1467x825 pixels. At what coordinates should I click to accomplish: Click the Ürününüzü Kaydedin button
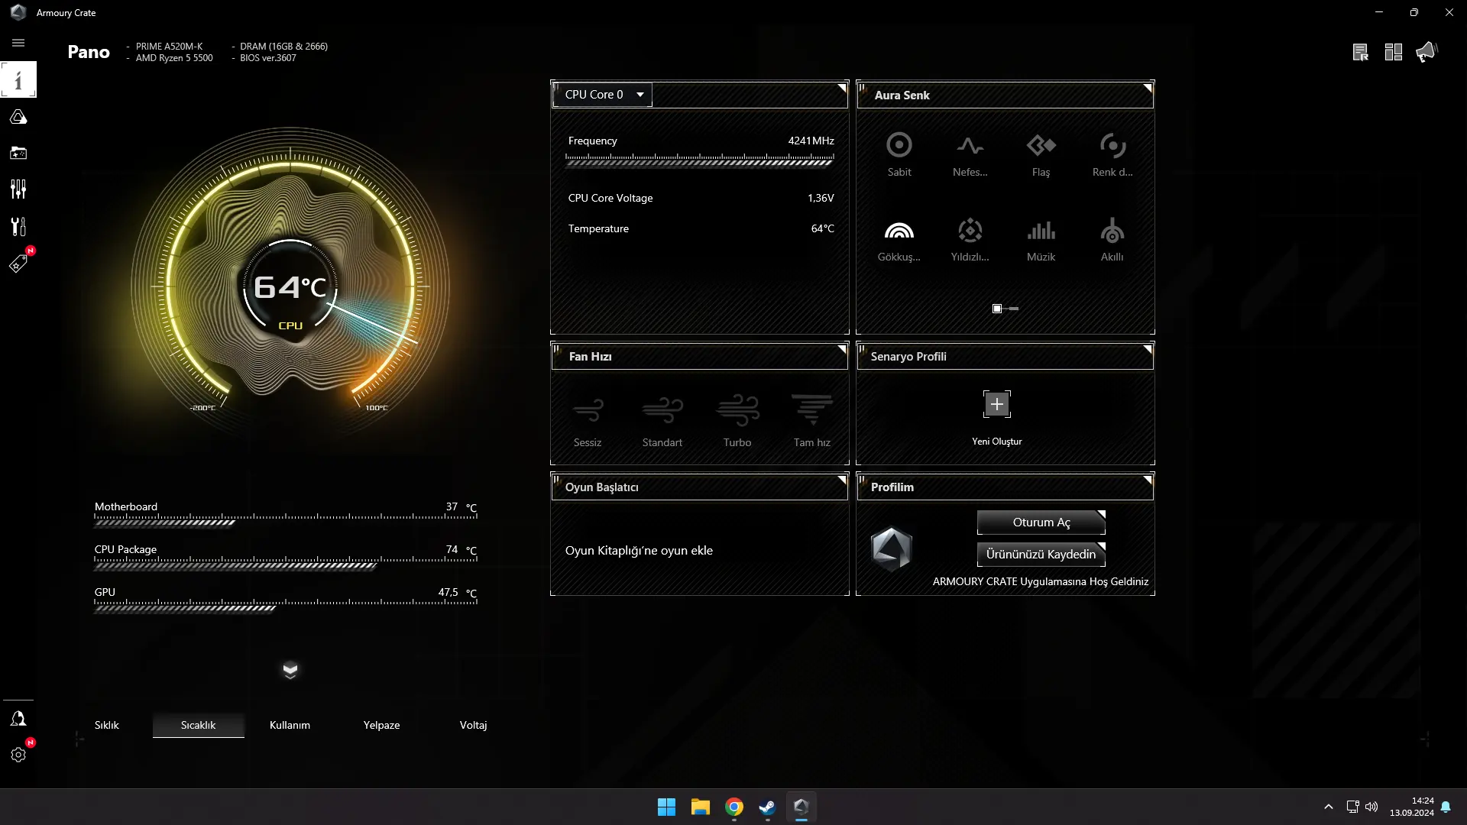[x=1041, y=555]
